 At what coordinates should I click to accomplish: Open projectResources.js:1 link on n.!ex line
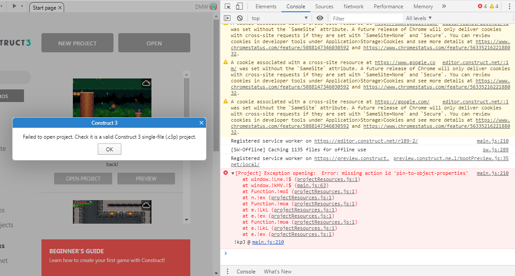pos(302,198)
